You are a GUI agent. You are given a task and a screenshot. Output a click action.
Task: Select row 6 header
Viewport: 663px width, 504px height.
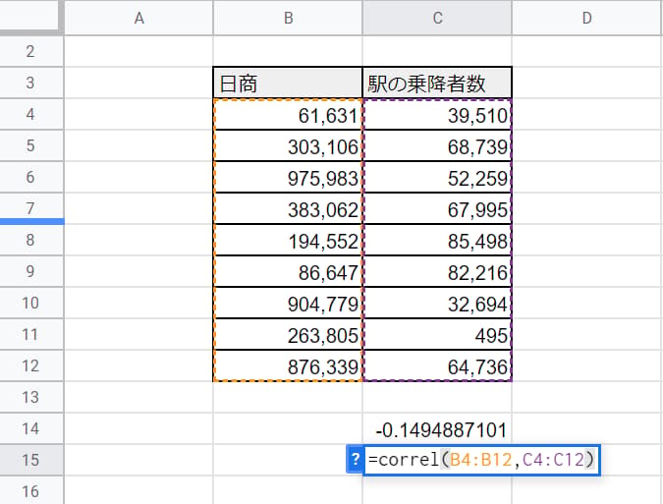pyautogui.click(x=31, y=177)
